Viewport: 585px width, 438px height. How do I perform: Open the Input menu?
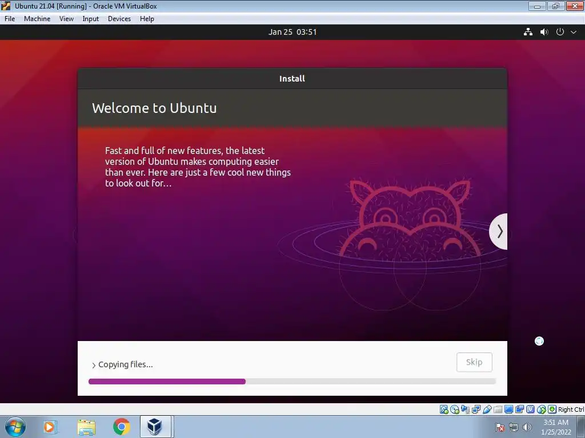click(x=91, y=19)
